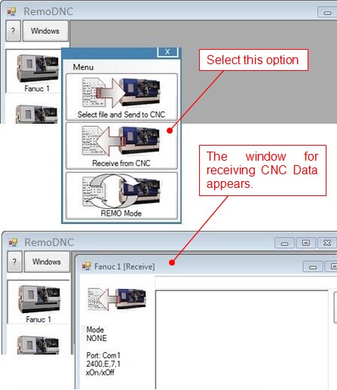Image resolution: width=337 pixels, height=390 pixels.
Task: Click the receive icon in Fanuc 1 [Receive] window
Action: point(117,299)
